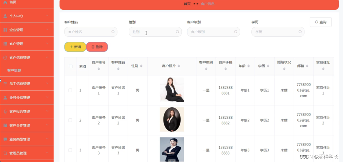
Task: Click the 客户账号1 cell
Action: point(99,90)
